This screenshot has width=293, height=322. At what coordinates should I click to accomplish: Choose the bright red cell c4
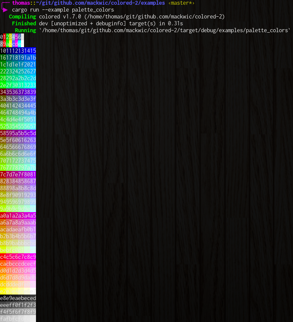(x=3, y=257)
